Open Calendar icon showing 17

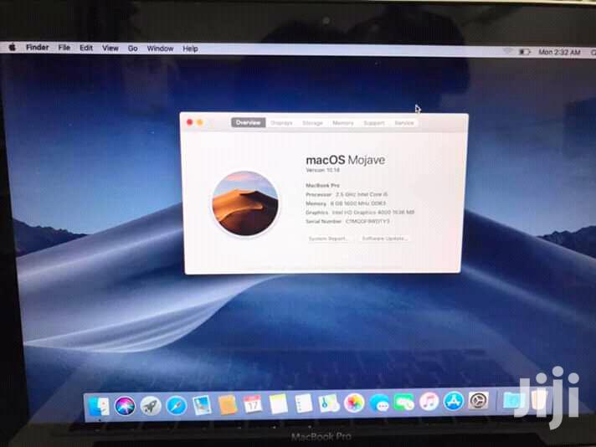pyautogui.click(x=253, y=404)
